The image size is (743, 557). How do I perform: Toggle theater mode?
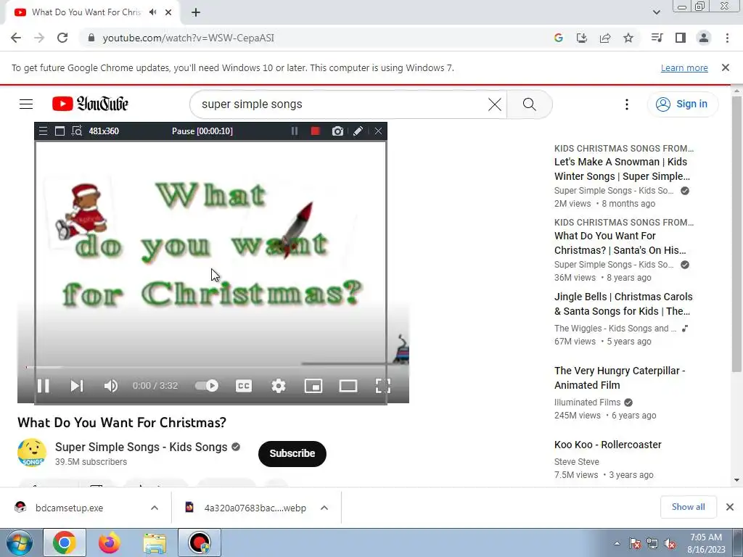348,386
